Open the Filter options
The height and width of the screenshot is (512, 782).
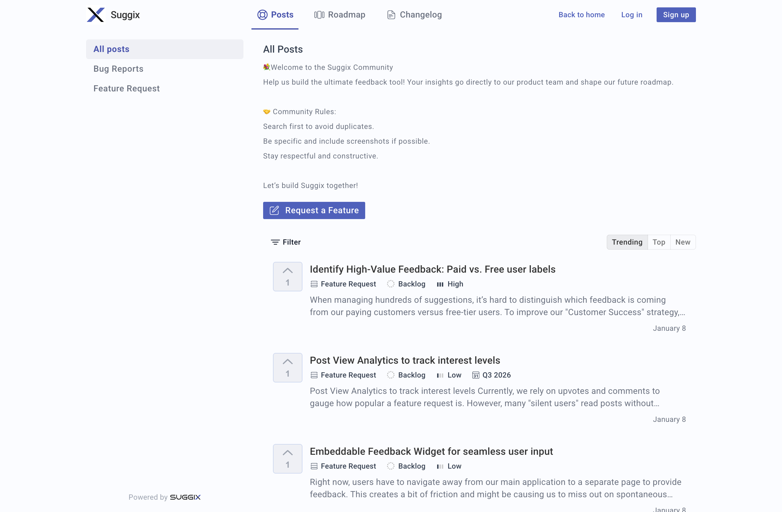pyautogui.click(x=286, y=242)
